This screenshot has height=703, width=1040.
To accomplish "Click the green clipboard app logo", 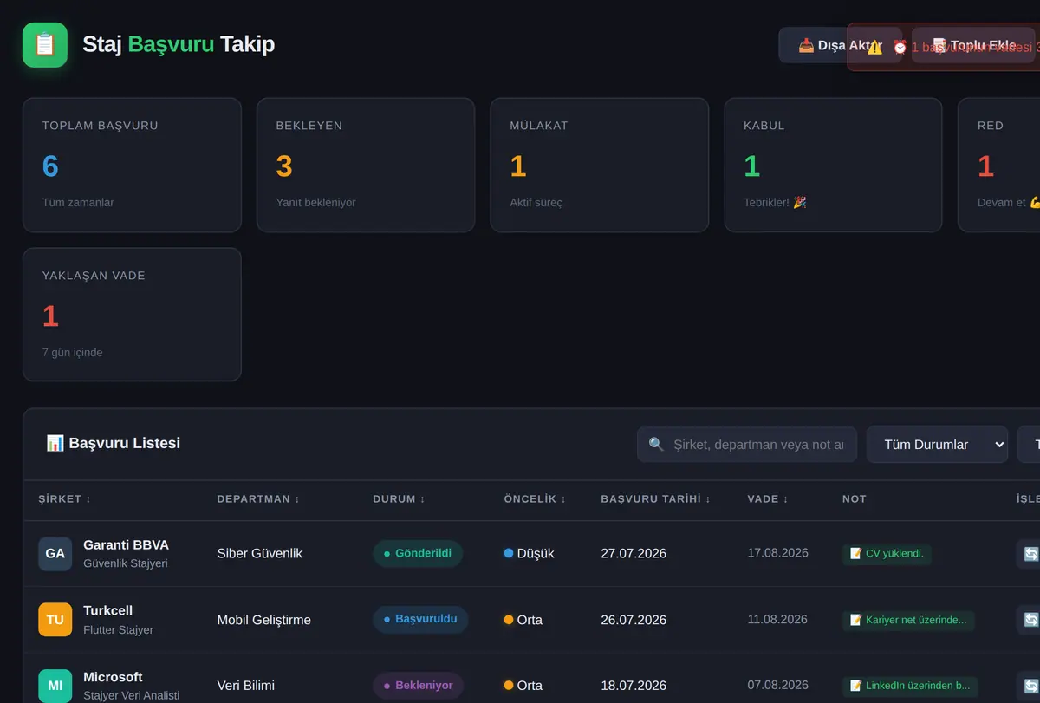I will coord(45,45).
